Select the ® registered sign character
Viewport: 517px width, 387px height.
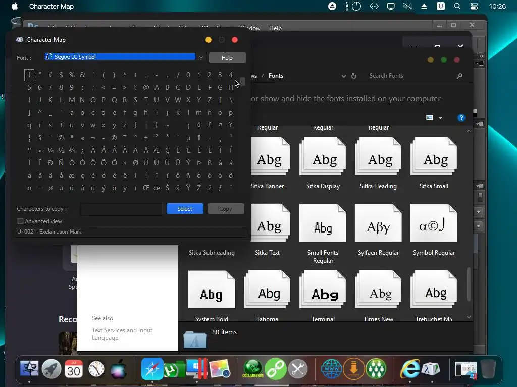[114, 138]
